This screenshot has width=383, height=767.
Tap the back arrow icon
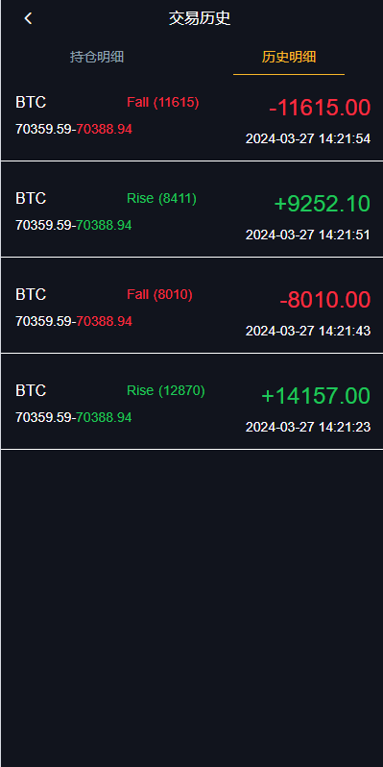point(28,18)
